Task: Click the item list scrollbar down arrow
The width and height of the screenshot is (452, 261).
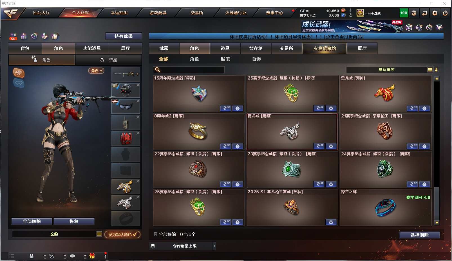Action: 437,223
